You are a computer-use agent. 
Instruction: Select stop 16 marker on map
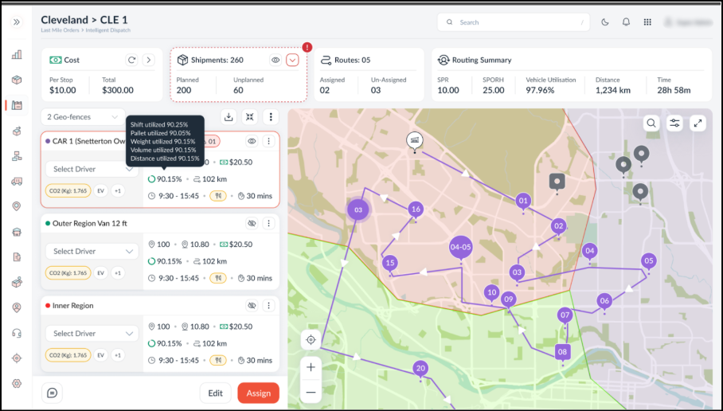coord(416,210)
